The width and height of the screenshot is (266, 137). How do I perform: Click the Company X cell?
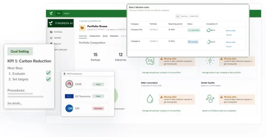[x=135, y=41]
